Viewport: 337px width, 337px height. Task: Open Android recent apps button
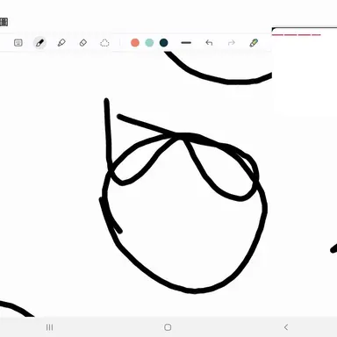point(50,327)
